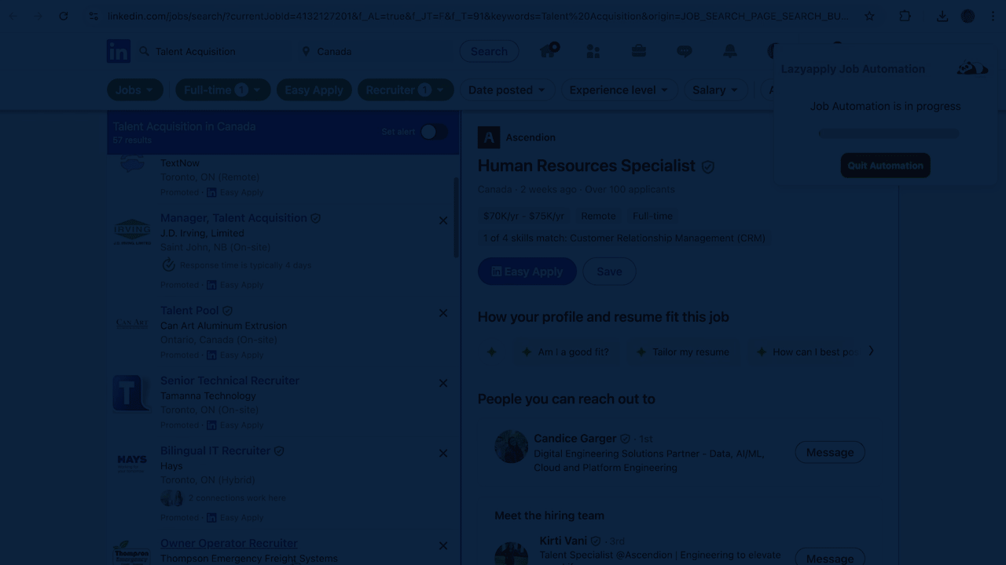This screenshot has height=565, width=1006.
Task: Open Chrome three-dot menu
Action: pyautogui.click(x=993, y=16)
